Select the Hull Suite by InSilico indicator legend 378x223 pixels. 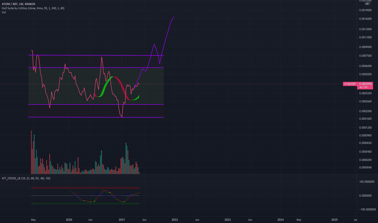(x=33, y=8)
